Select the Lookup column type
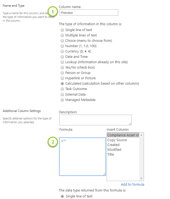170x199 pixels. coord(62,62)
